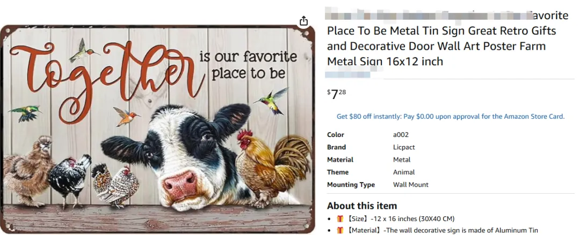The image size is (580, 235).
Task: Click the Mounting Type label
Action: pos(351,185)
